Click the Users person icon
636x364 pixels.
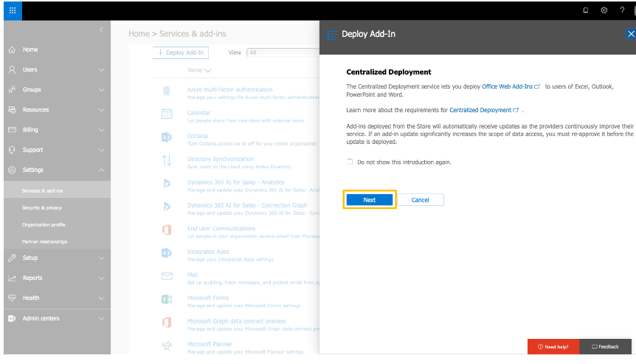(x=12, y=69)
